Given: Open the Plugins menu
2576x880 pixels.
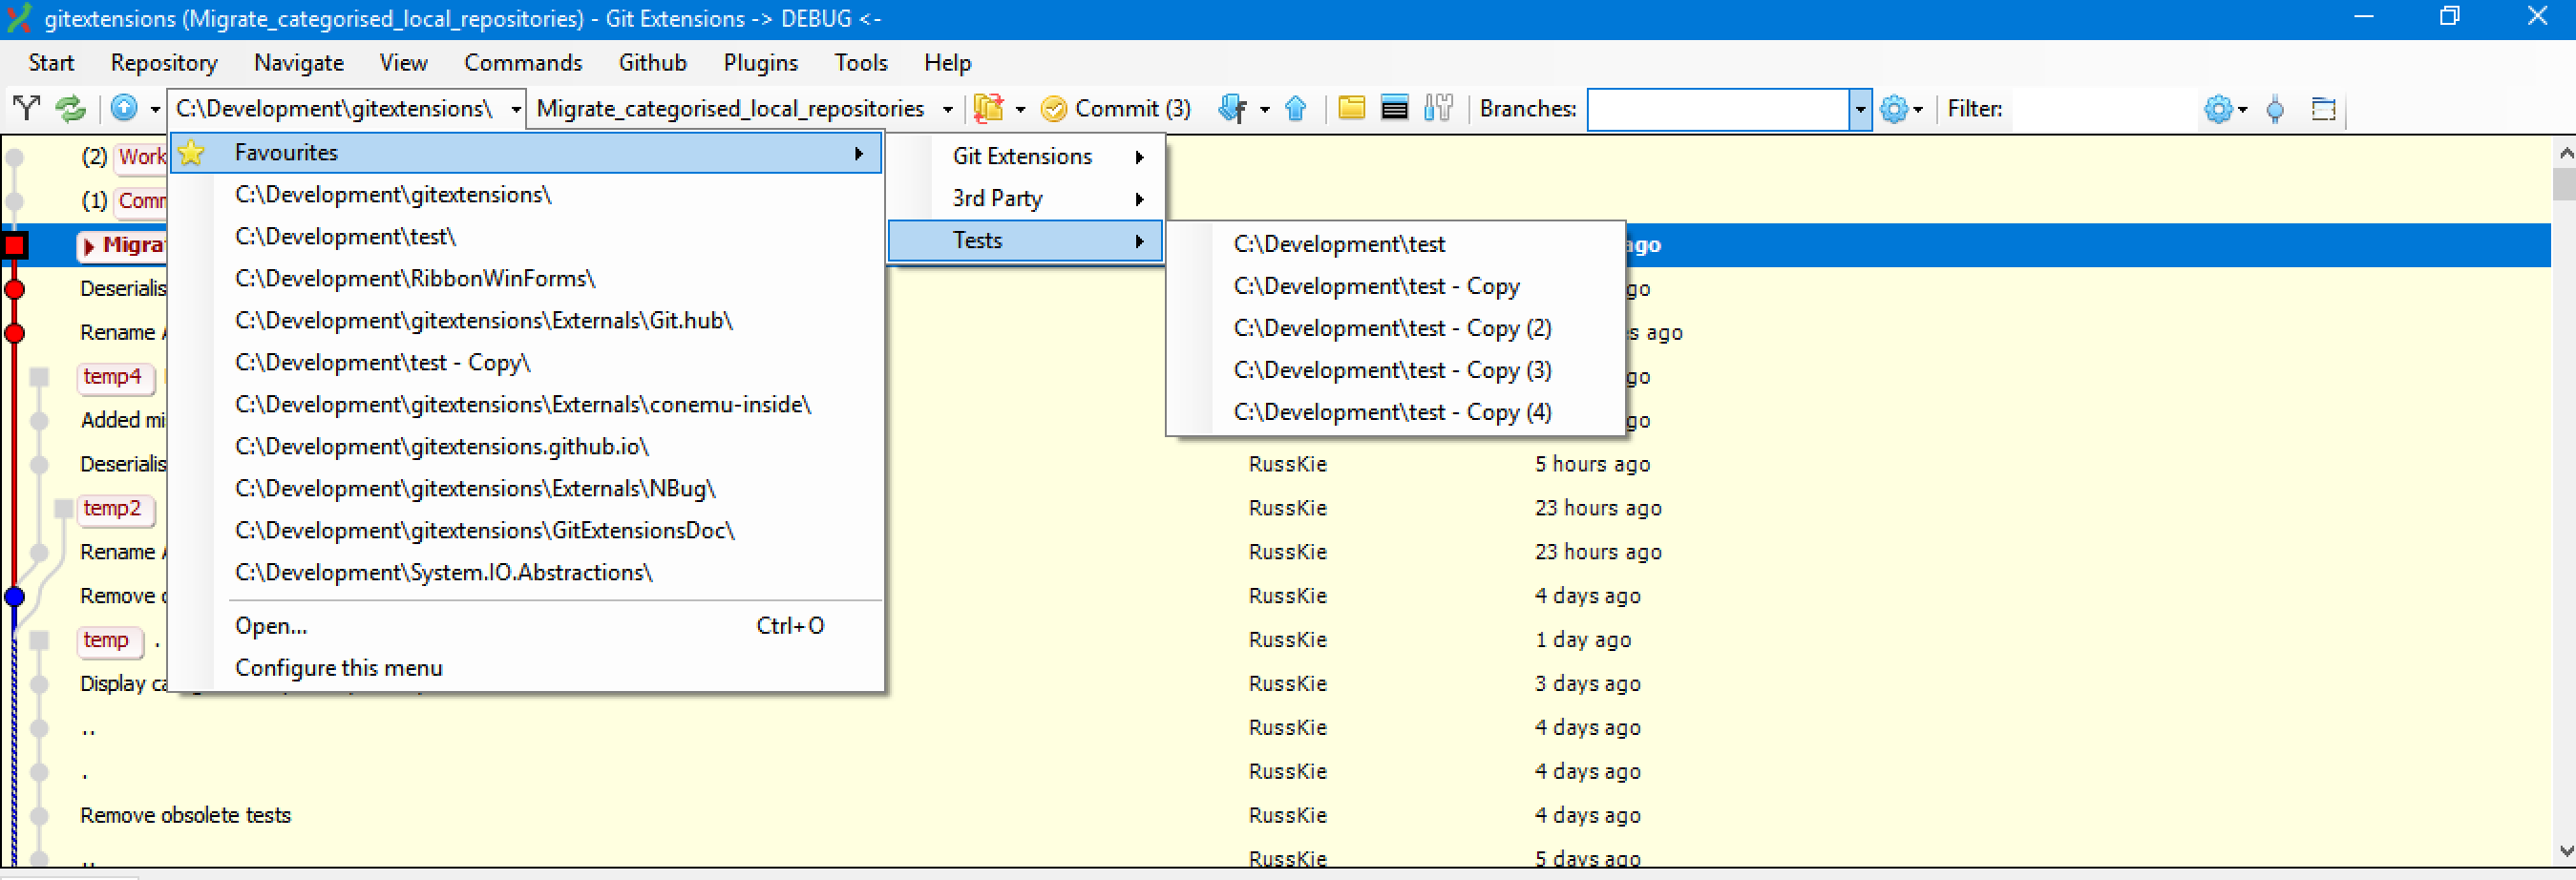Looking at the screenshot, I should (x=760, y=62).
